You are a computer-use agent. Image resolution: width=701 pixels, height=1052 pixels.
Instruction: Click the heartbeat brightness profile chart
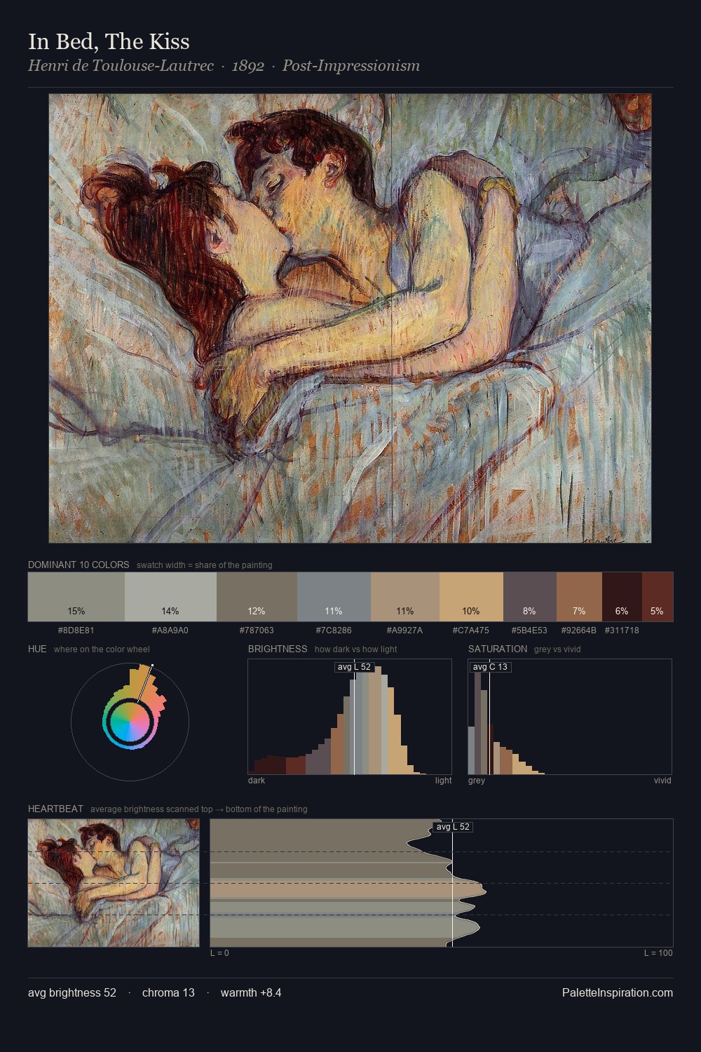(442, 883)
